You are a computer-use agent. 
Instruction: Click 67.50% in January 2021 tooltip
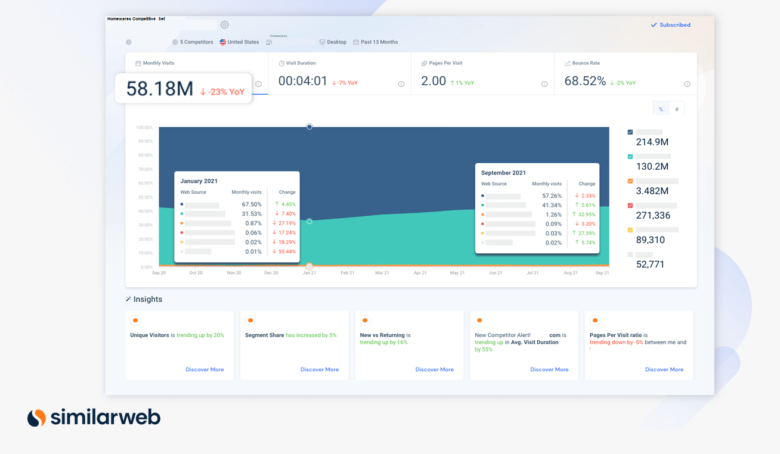tap(252, 204)
